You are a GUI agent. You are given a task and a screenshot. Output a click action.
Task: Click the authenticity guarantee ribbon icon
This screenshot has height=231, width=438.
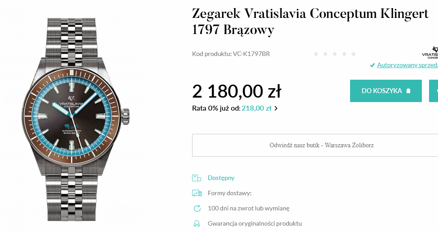tap(197, 223)
